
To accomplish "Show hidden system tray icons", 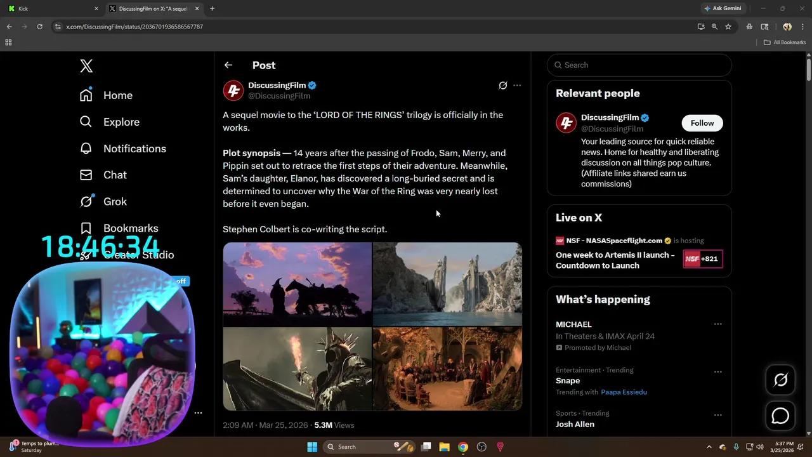I will tap(709, 447).
